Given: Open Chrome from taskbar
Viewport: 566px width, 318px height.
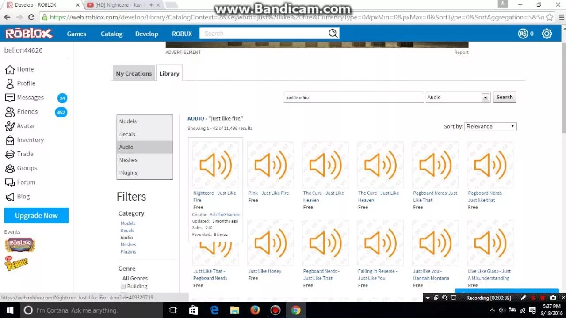Looking at the screenshot, I should pyautogui.click(x=296, y=310).
